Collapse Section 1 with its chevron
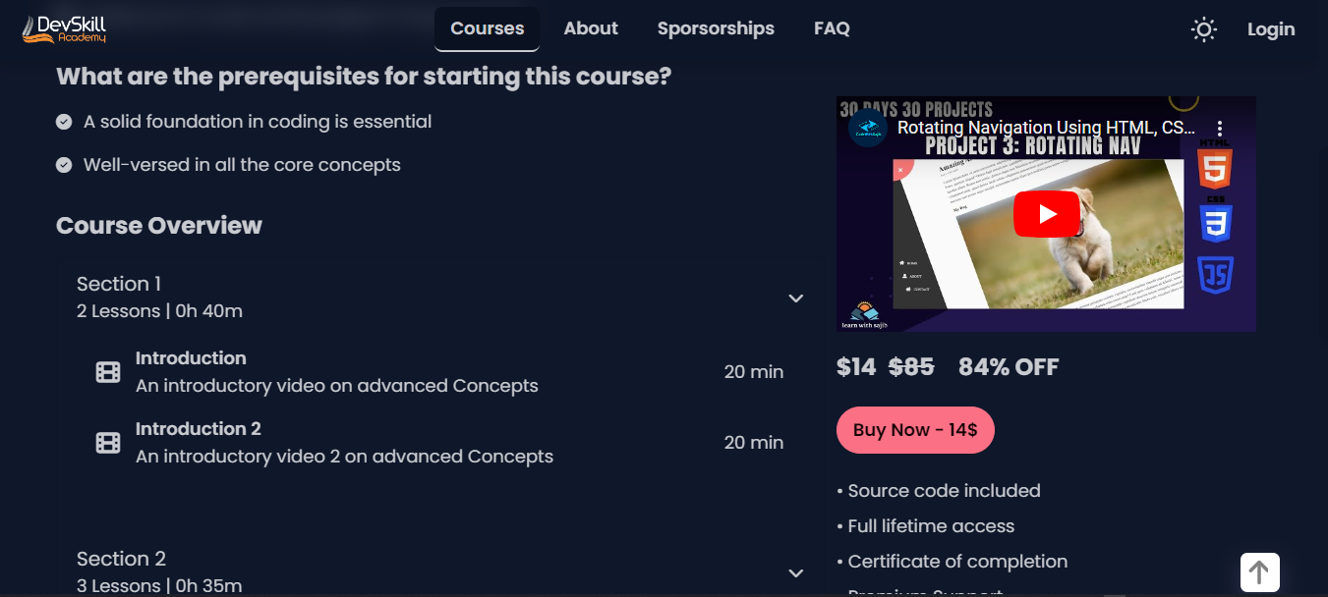 point(796,298)
